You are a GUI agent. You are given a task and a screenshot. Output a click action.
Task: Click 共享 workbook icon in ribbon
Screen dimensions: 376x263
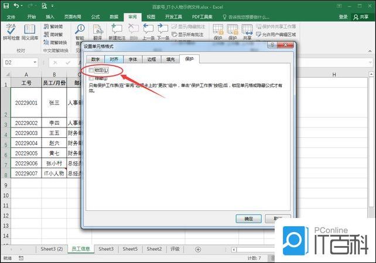pos(247,29)
